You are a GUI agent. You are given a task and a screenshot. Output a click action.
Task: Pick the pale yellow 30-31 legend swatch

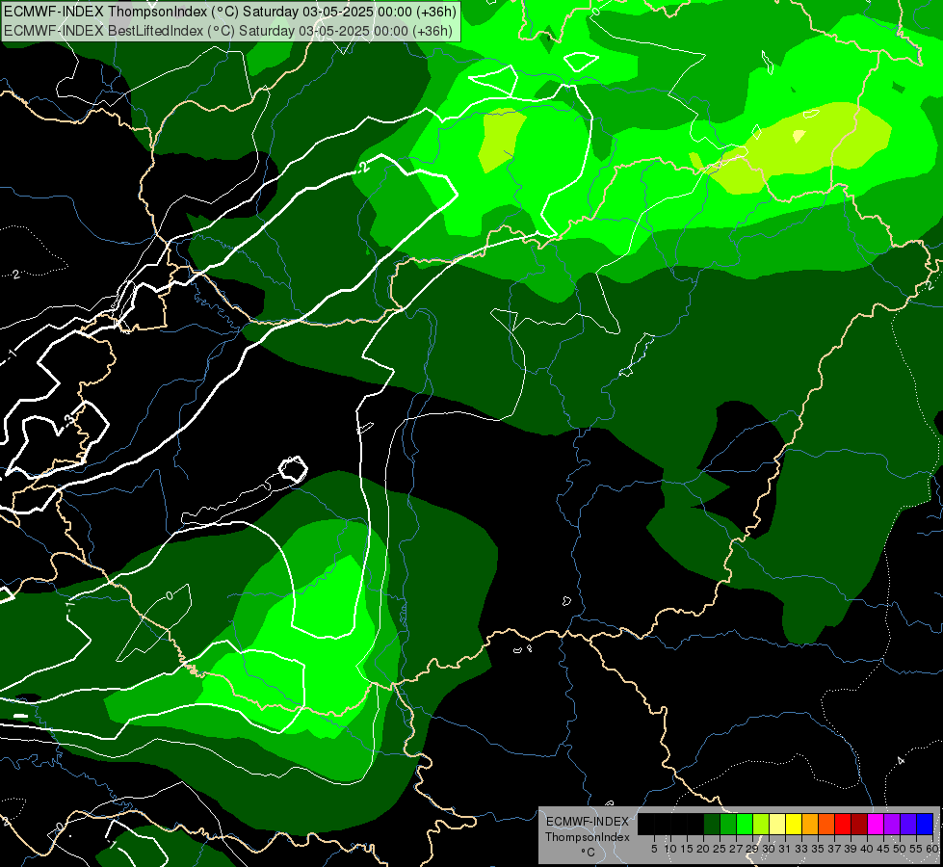point(777,824)
